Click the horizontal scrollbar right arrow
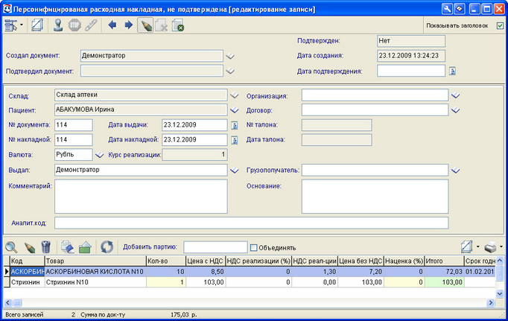 coord(491,303)
